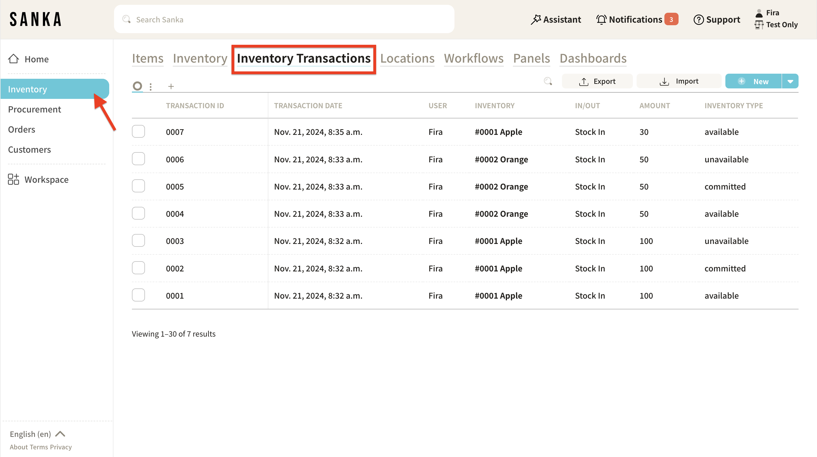817x457 pixels.
Task: Switch to the Locations tab
Action: (x=407, y=59)
